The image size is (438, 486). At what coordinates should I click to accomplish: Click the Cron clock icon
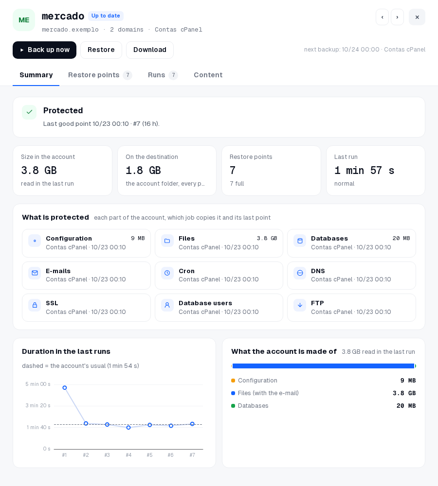167,273
